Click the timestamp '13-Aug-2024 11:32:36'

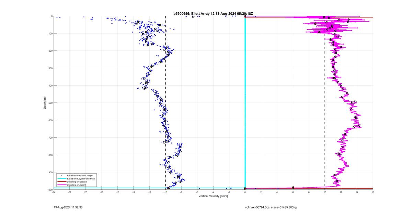tap(68, 207)
